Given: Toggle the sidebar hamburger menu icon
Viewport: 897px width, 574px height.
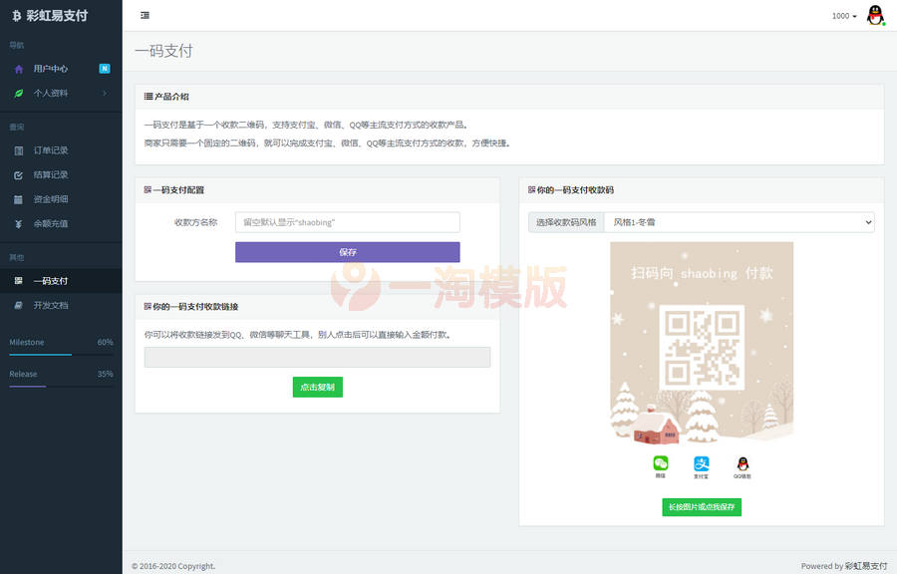Looking at the screenshot, I should [146, 15].
